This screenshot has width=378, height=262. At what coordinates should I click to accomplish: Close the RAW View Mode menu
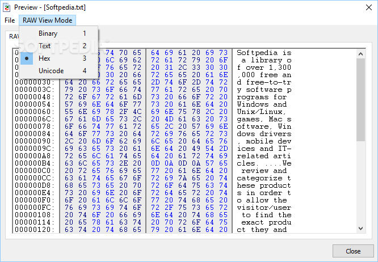pos(48,20)
